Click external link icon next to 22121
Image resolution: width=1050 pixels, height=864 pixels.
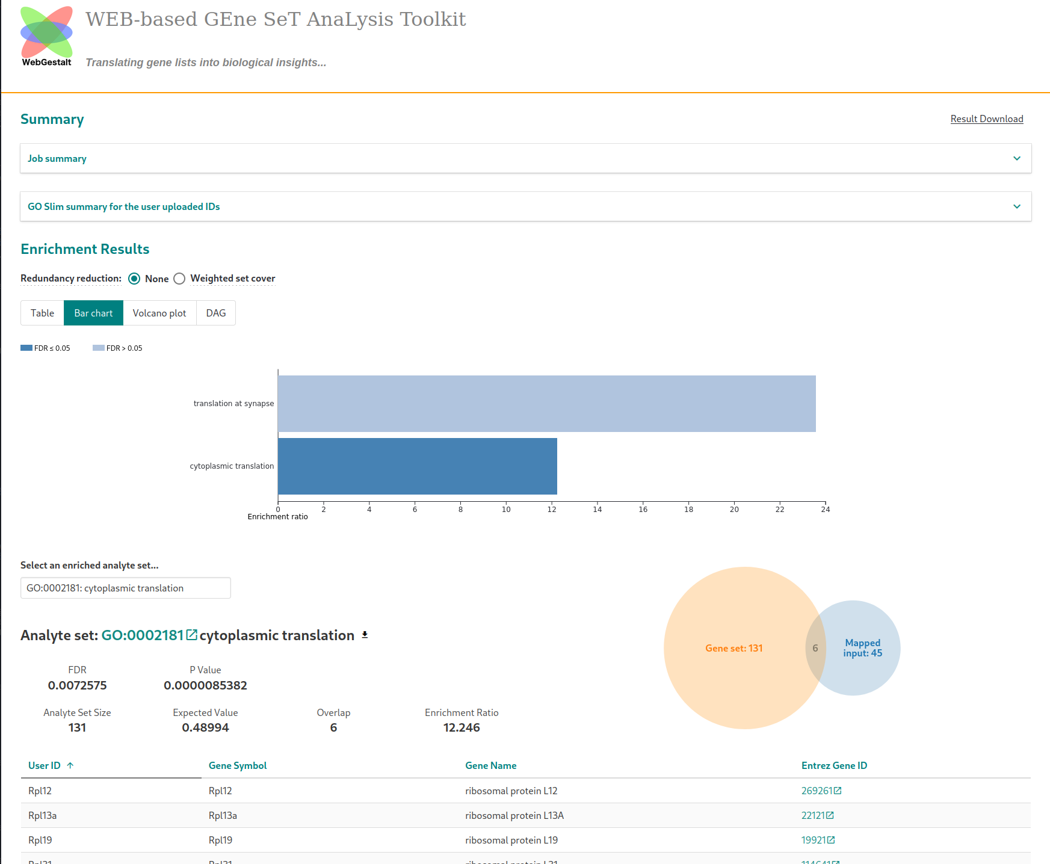(x=830, y=815)
